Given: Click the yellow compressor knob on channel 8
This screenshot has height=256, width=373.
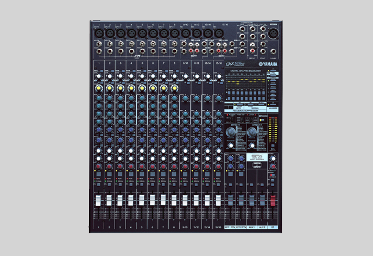Looking at the screenshot, I should coord(174,88).
